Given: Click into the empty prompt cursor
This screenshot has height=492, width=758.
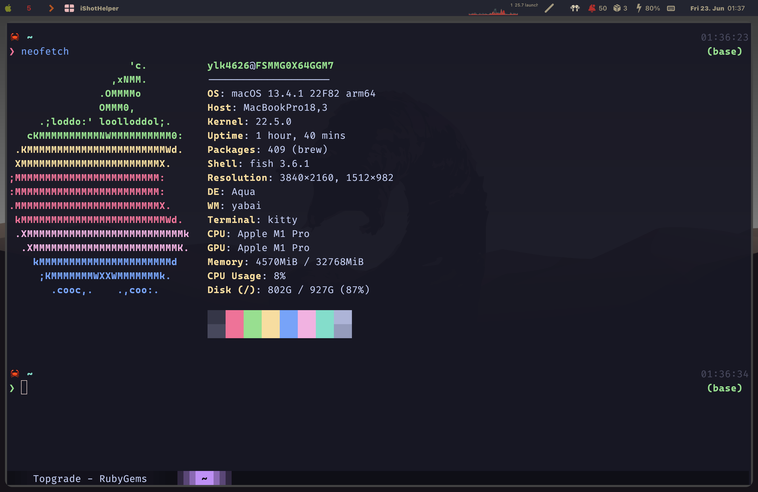Looking at the screenshot, I should coord(24,388).
